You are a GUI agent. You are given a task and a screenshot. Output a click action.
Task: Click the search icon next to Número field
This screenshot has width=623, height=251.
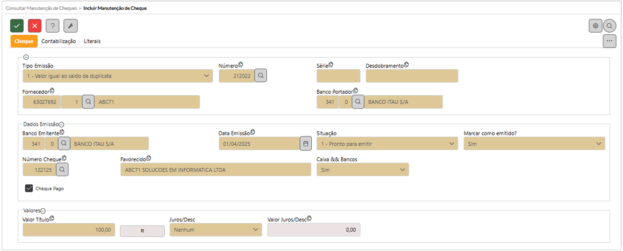click(261, 76)
